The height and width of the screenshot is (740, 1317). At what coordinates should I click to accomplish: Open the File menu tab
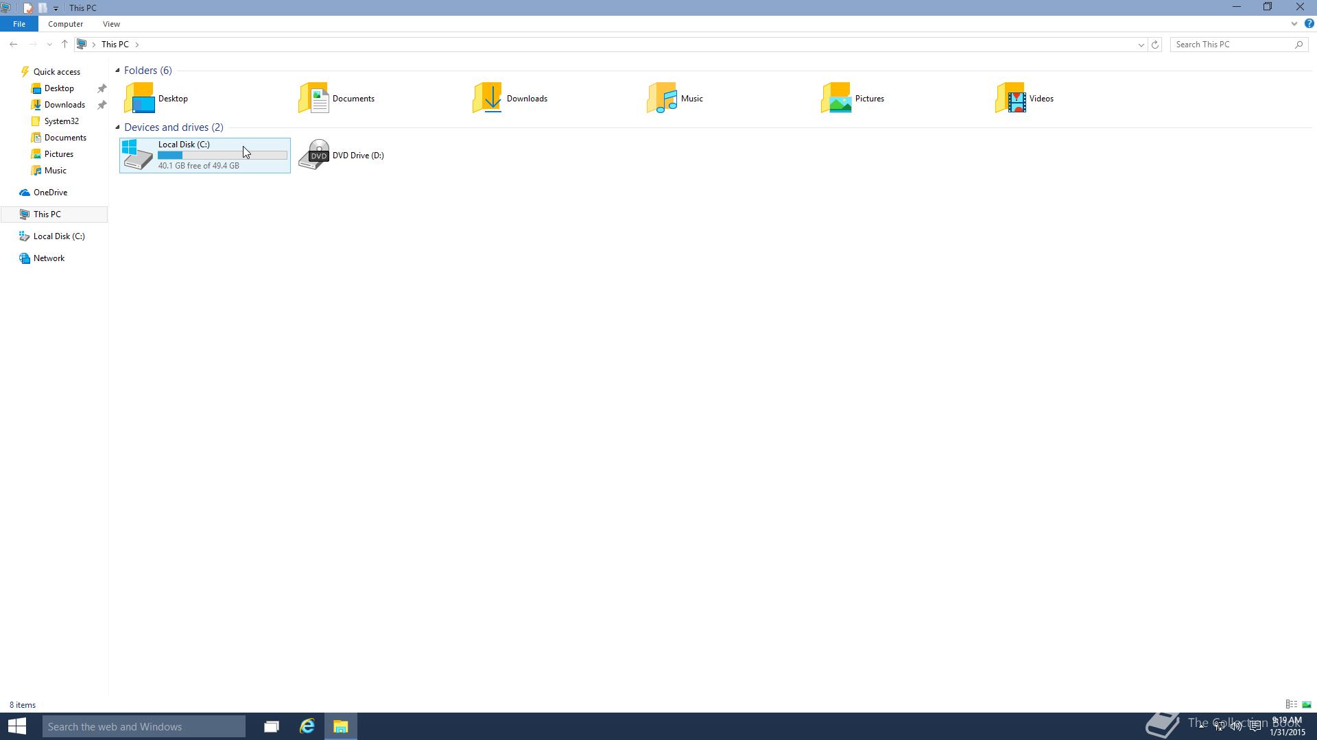(19, 24)
